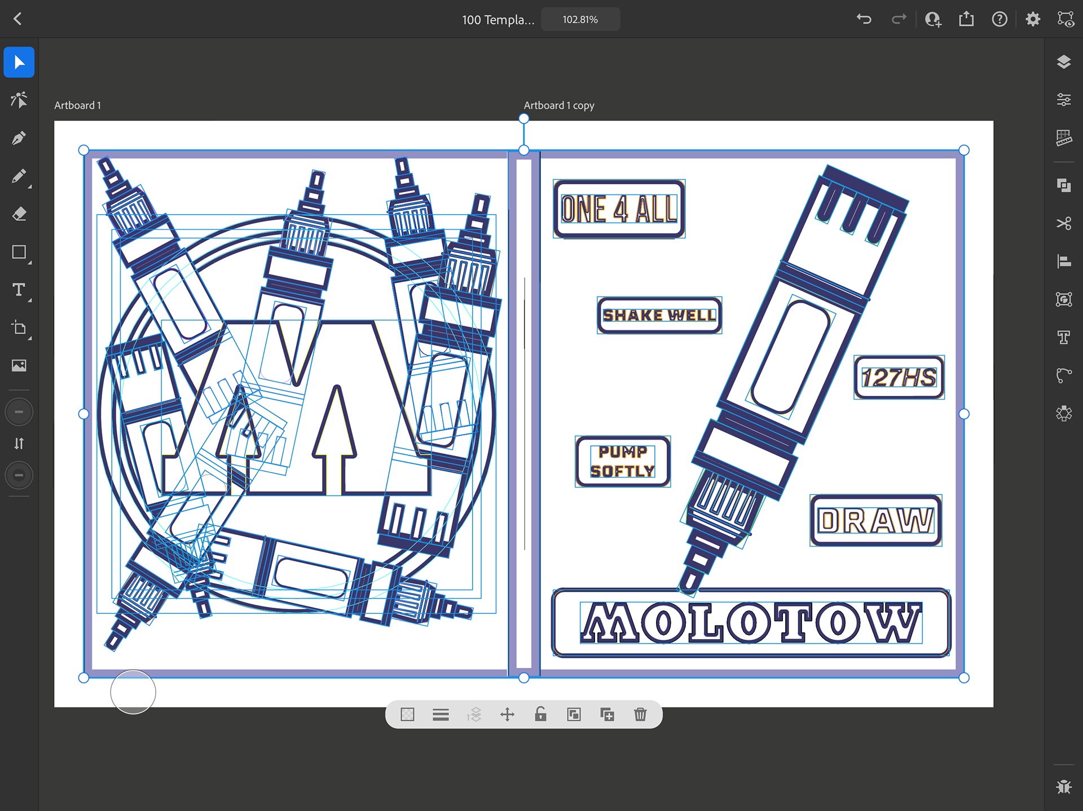Select the Type tool

19,290
